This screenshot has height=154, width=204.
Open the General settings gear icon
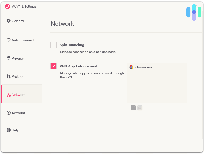click(8, 21)
